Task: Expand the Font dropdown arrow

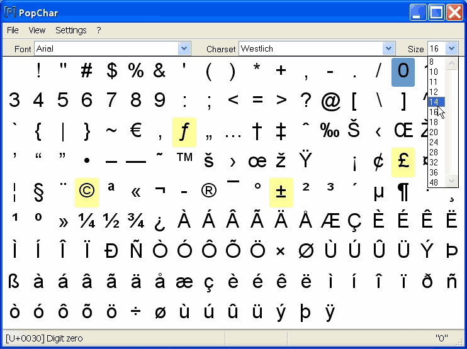Action: [184, 48]
